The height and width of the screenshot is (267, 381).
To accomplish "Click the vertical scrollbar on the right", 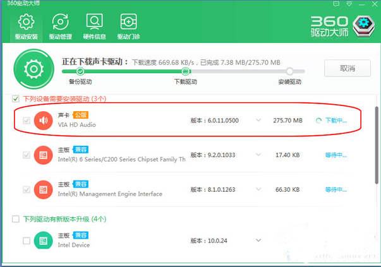I will 376,164.
